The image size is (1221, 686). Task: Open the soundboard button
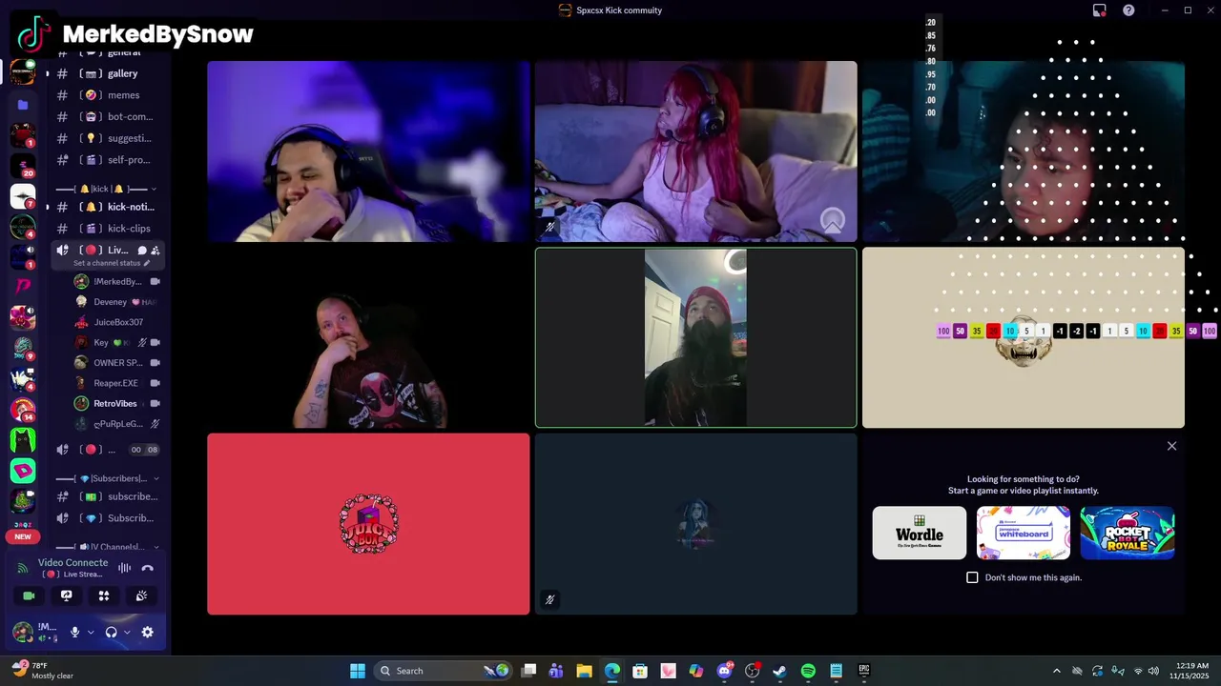141,595
